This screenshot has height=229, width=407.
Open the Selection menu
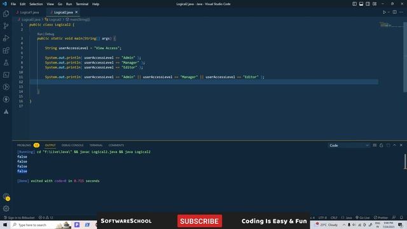tap(36, 4)
